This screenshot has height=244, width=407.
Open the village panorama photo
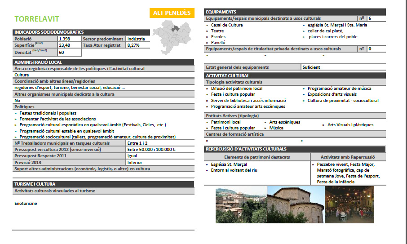click(241, 204)
